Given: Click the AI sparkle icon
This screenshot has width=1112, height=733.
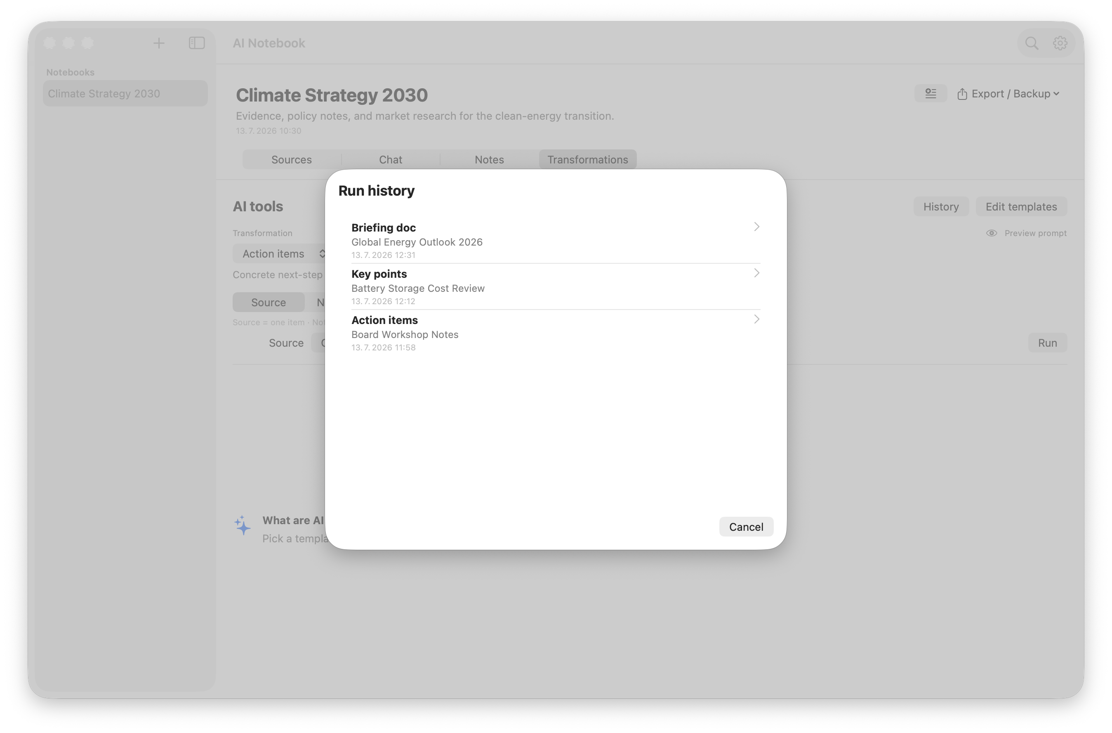Looking at the screenshot, I should 243,526.
